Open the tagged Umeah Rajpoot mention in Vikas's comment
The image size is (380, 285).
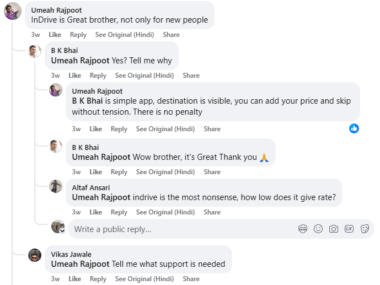pos(80,264)
